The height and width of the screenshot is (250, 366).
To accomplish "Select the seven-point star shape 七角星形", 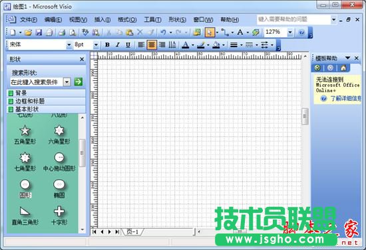I will (25, 162).
